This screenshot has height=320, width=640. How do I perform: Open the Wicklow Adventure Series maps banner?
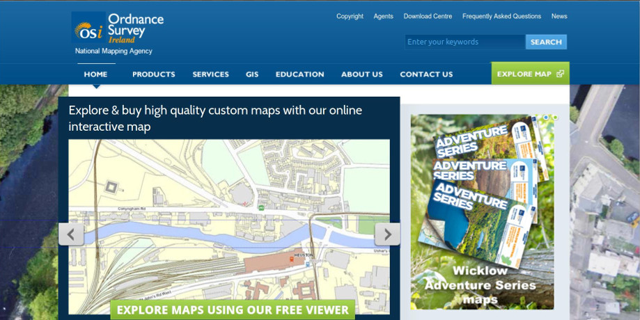[482, 212]
